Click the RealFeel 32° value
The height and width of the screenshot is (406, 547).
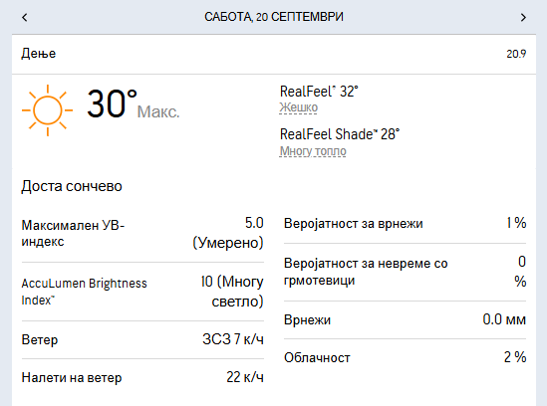click(319, 92)
